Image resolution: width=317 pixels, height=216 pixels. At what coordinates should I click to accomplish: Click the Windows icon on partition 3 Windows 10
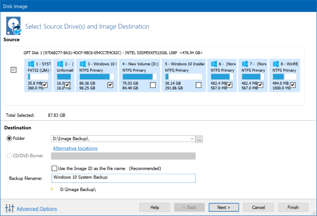pos(82,64)
